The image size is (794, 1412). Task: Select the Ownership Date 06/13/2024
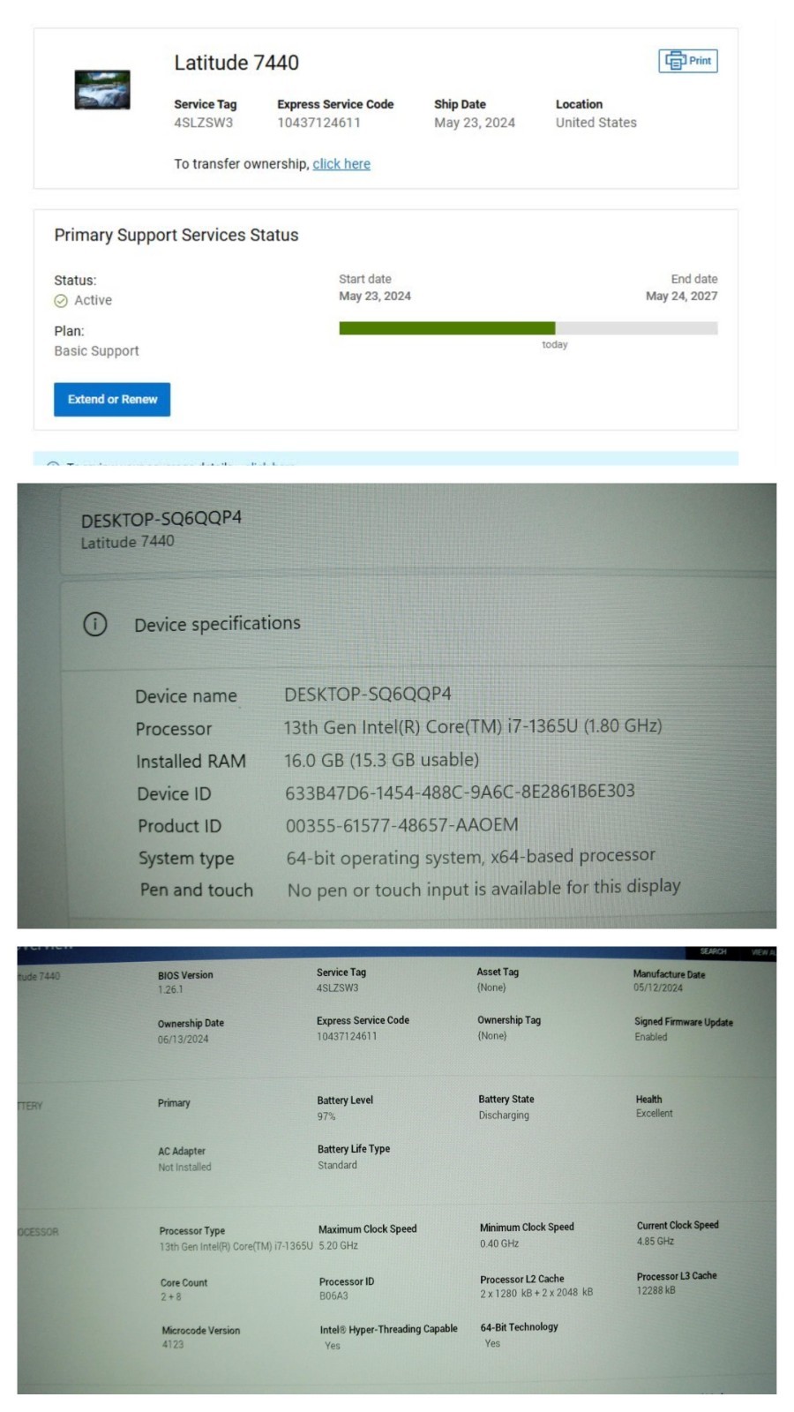coord(184,1040)
